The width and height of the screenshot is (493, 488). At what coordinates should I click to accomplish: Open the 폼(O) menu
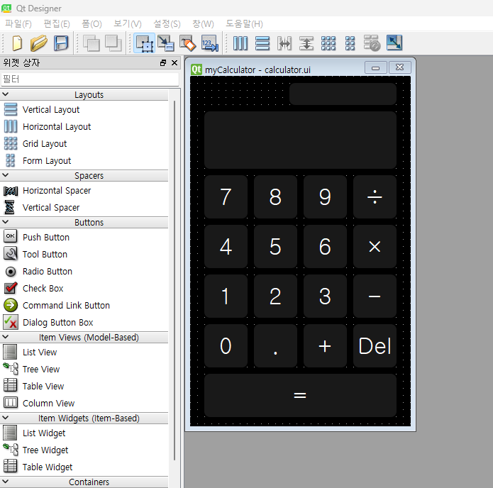pyautogui.click(x=92, y=24)
